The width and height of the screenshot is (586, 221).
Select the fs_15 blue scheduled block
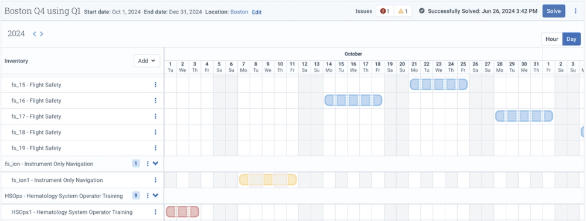[439, 85]
